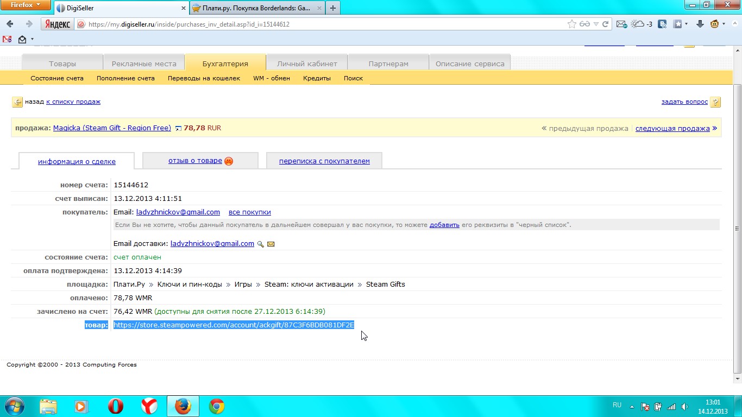Open все покупки link

(x=250, y=212)
